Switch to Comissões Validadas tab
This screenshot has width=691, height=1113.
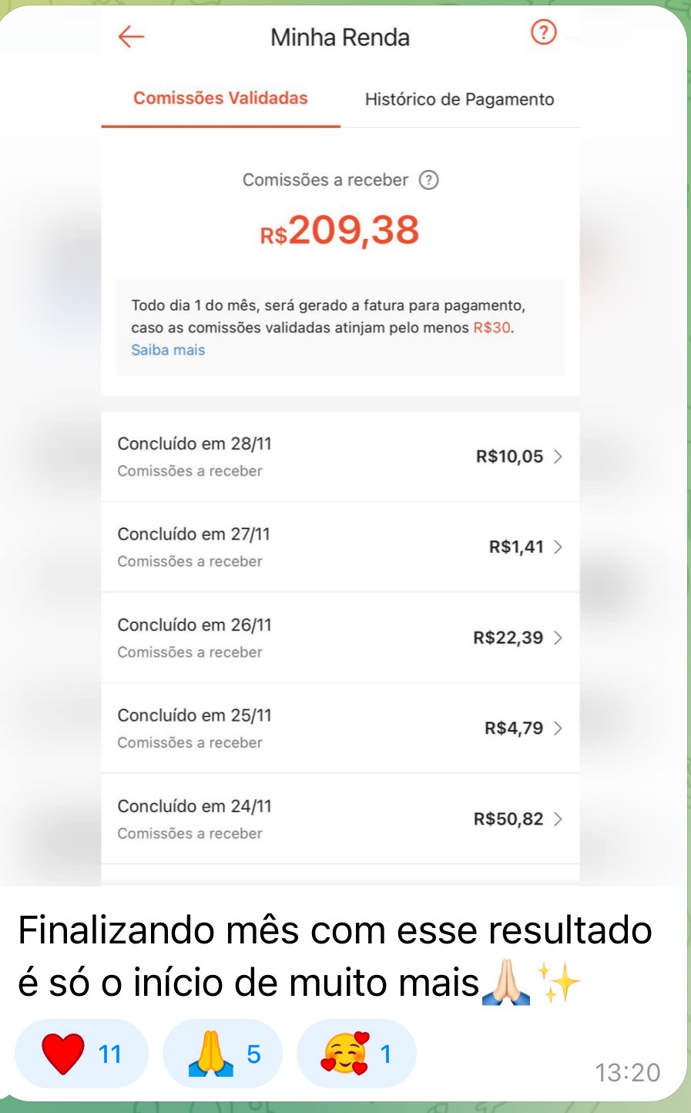[220, 99]
